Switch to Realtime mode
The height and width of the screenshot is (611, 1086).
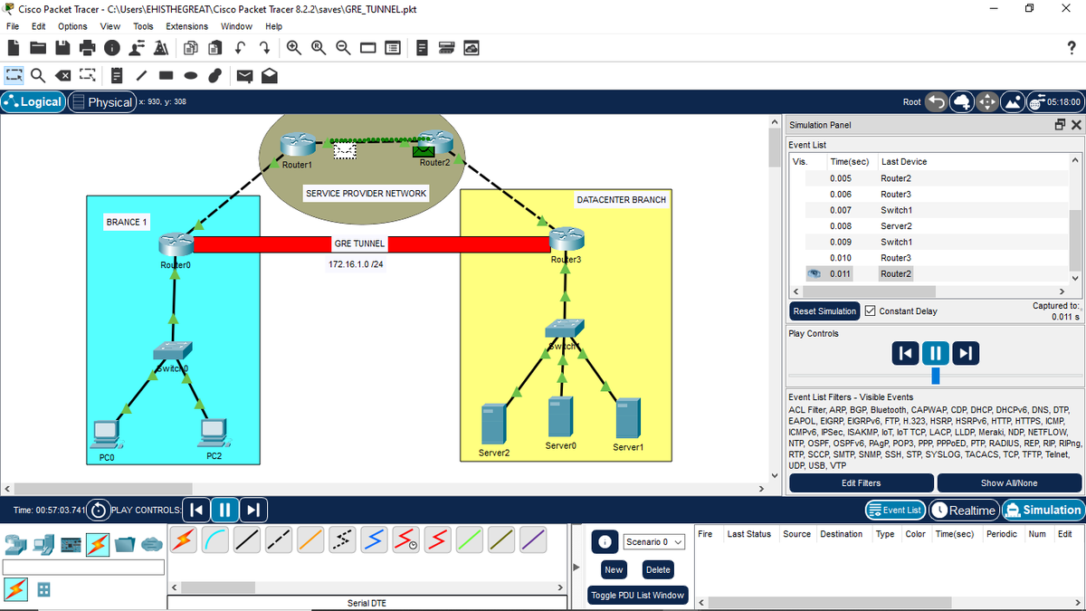(x=965, y=510)
